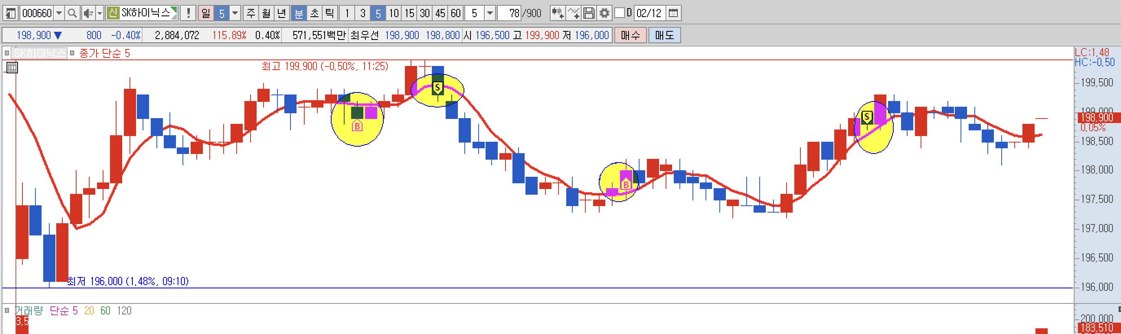This screenshot has width=1121, height=334.
Task: Click the high price 199,900 in quote bar
Action: pyautogui.click(x=542, y=35)
